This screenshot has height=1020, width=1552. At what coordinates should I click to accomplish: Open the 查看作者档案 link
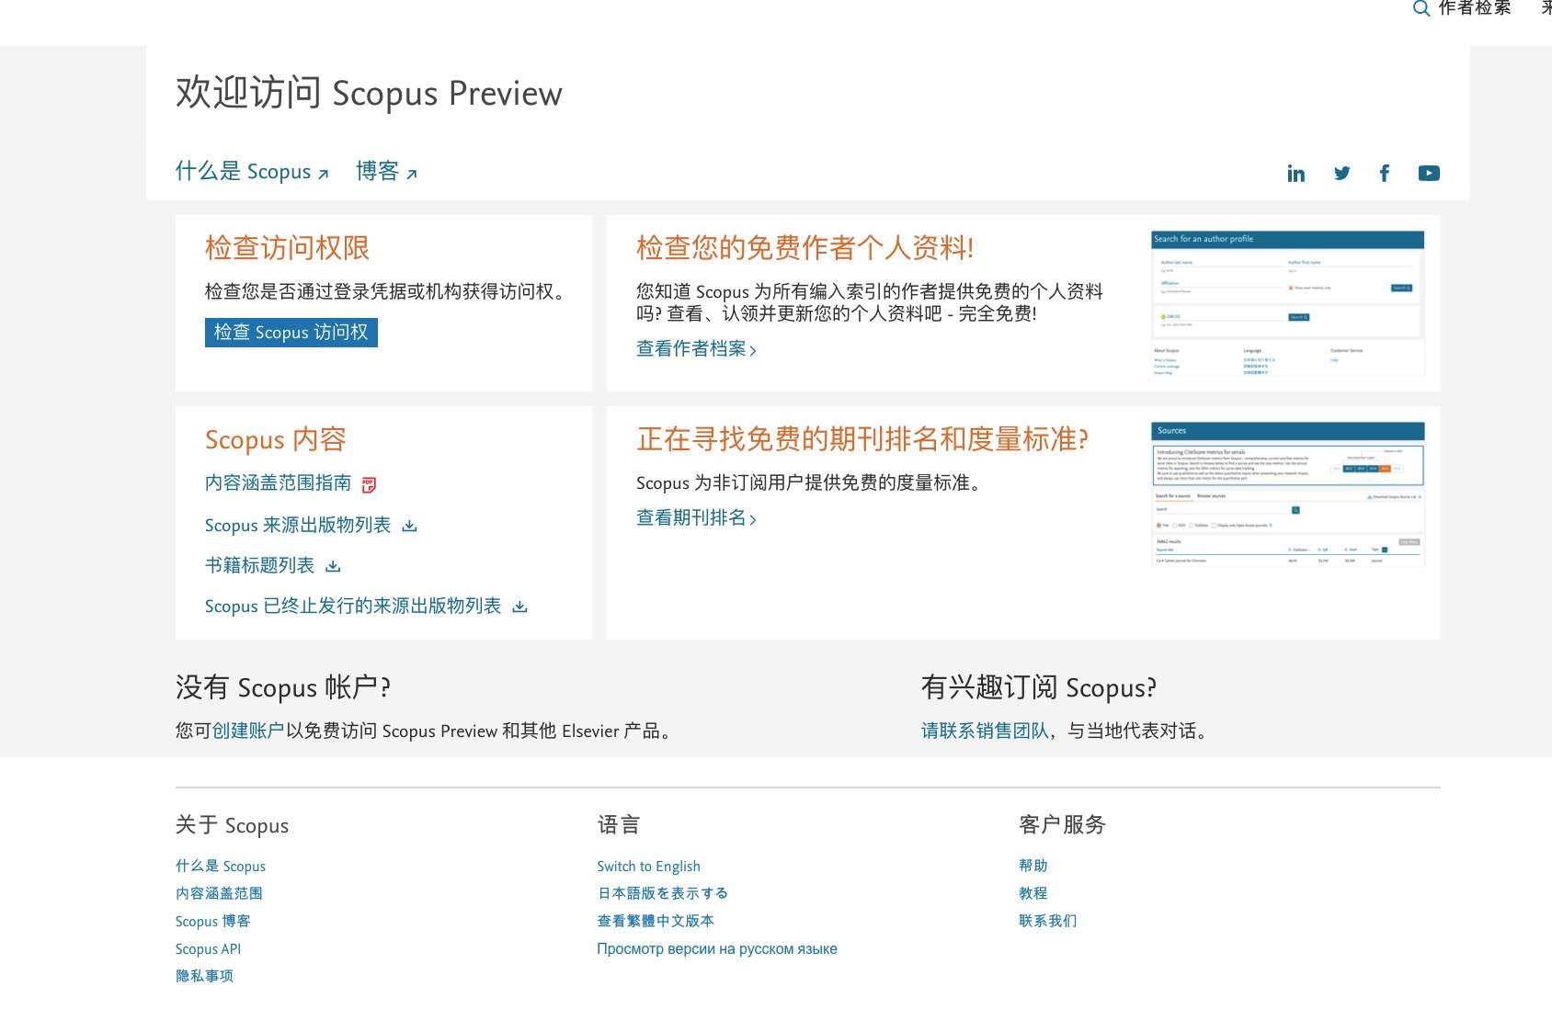tap(696, 349)
